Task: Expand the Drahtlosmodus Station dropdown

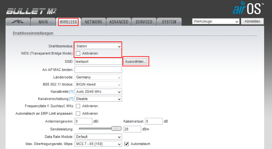Action: click(x=98, y=46)
